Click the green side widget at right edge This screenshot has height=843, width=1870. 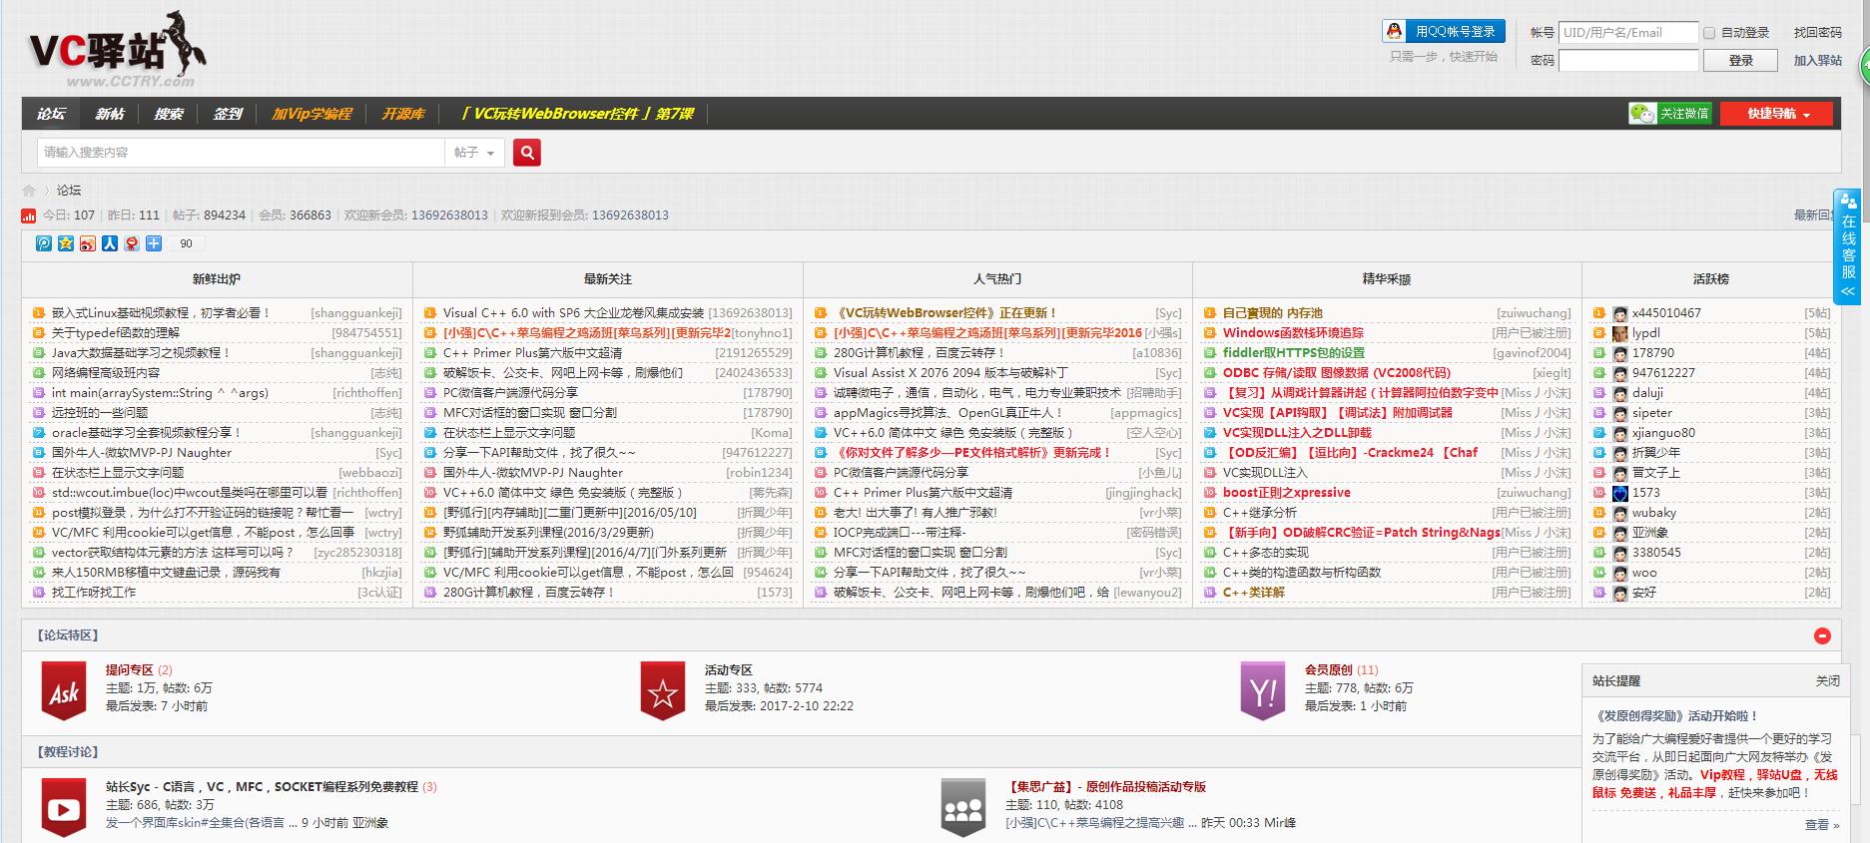coord(1864,66)
